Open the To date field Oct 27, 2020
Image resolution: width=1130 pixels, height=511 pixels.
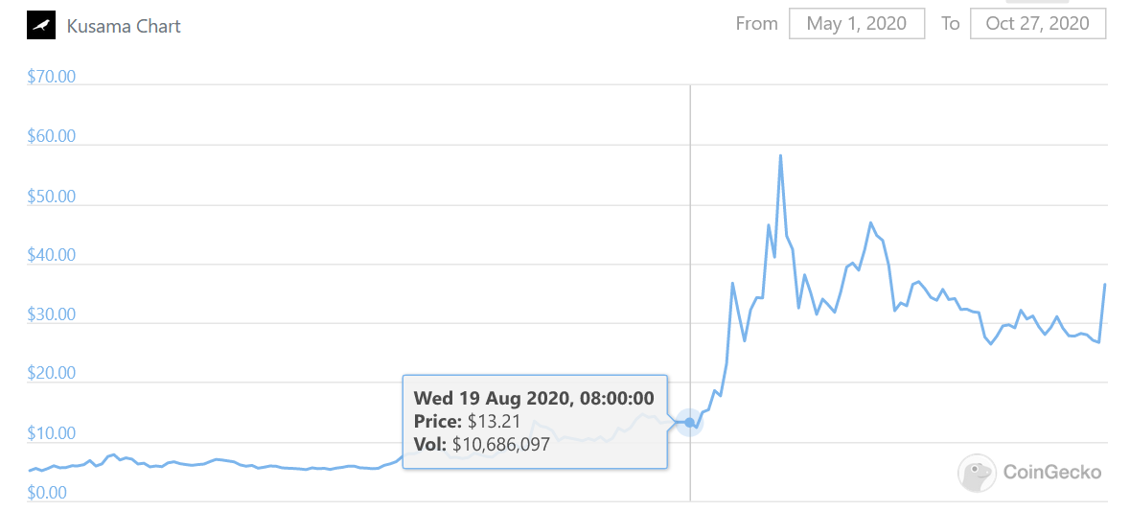[x=1037, y=24]
